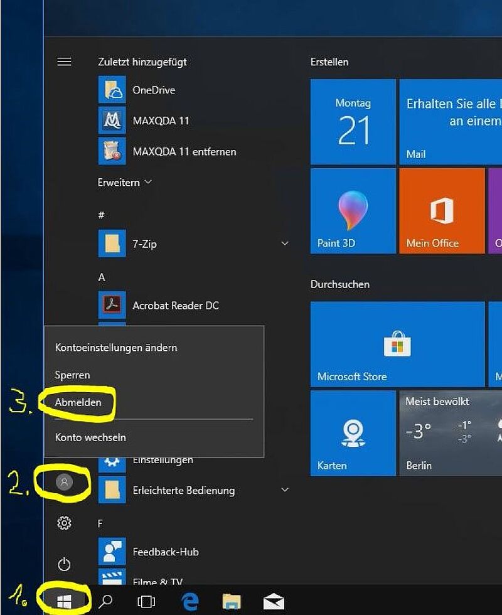Open the Paint 3D tile
Screen dimensions: 502x615
pos(353,211)
